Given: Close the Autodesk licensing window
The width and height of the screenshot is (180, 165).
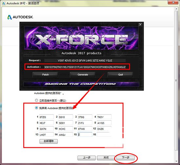Looking at the screenshot, I should [x=173, y=2].
